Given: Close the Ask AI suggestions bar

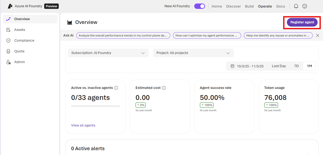Looking at the screenshot, I should click(318, 35).
